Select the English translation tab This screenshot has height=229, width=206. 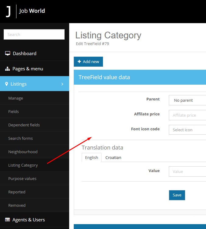(x=91, y=157)
